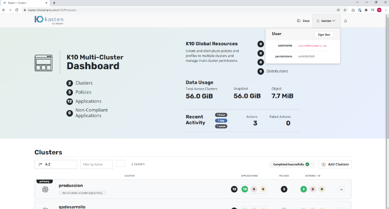Bookmark this page with the star icon

click(x=345, y=10)
